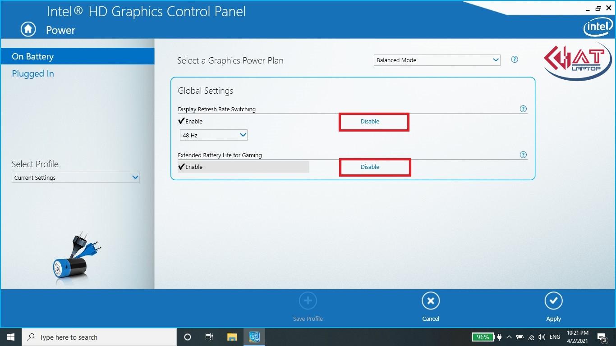
Task: Expand the 48 Hz refresh rate dropdown
Action: pos(214,135)
